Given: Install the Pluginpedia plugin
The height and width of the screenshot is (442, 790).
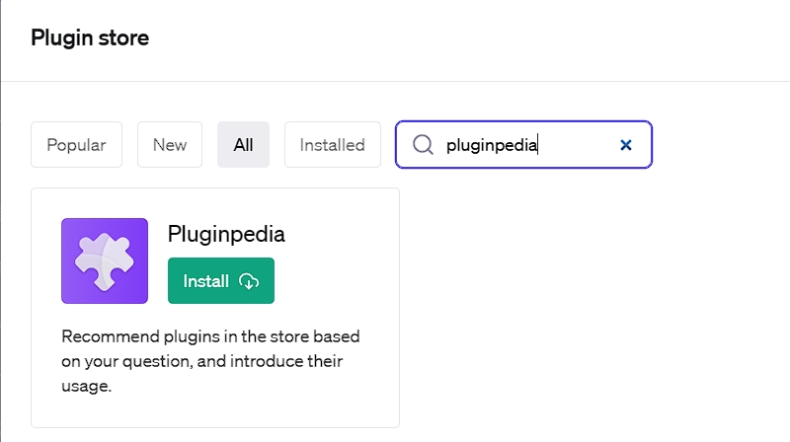Looking at the screenshot, I should (x=220, y=281).
